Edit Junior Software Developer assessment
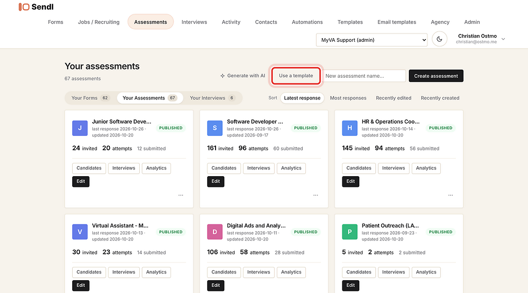528x293 pixels. (81, 181)
